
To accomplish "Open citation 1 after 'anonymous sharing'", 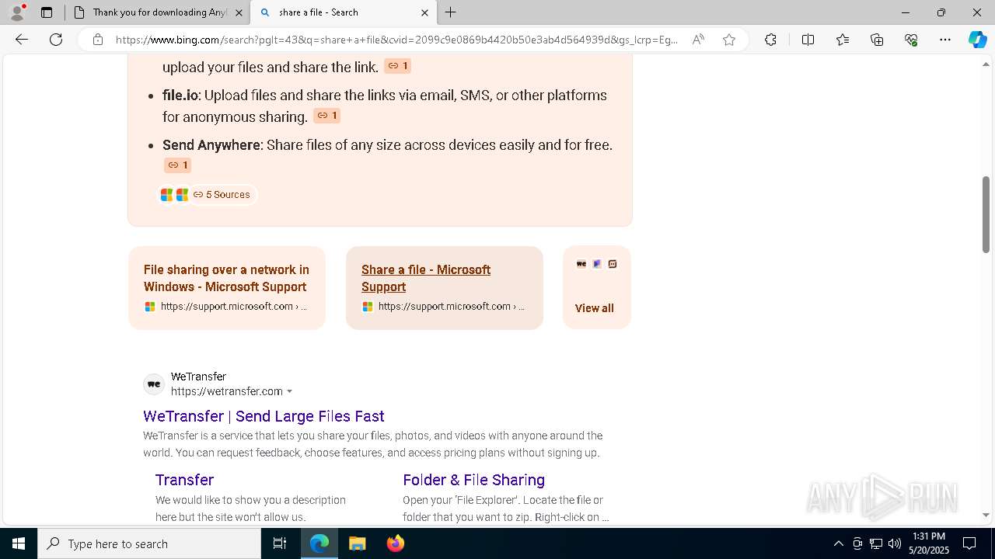I will click(327, 116).
